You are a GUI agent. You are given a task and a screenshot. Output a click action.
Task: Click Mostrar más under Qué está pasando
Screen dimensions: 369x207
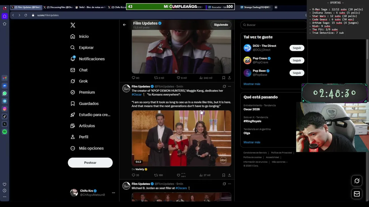(252, 142)
